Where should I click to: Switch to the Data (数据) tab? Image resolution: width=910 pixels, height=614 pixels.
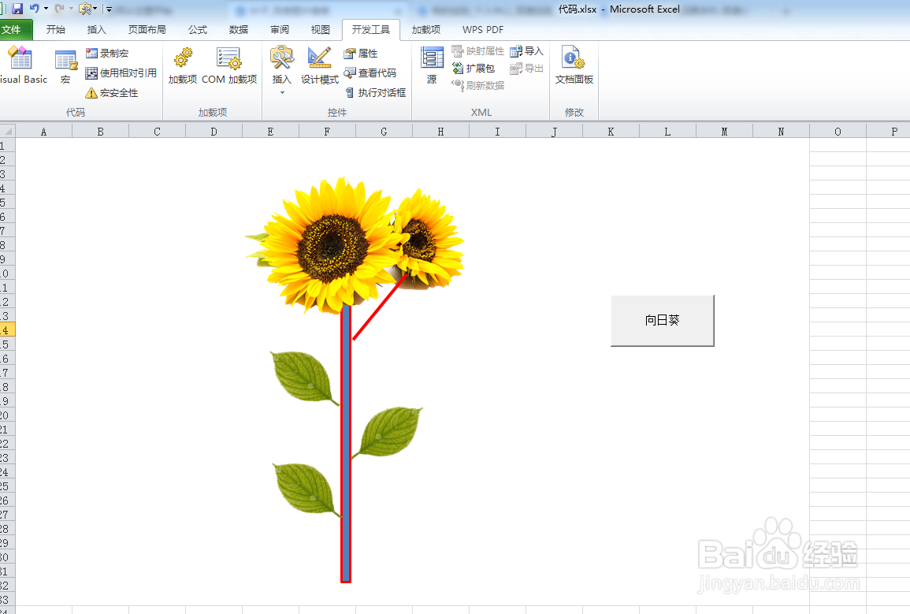pos(239,30)
